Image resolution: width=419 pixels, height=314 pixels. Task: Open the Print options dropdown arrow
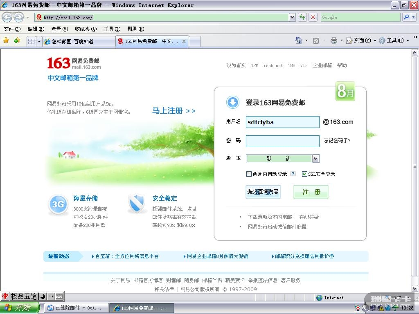(342, 40)
